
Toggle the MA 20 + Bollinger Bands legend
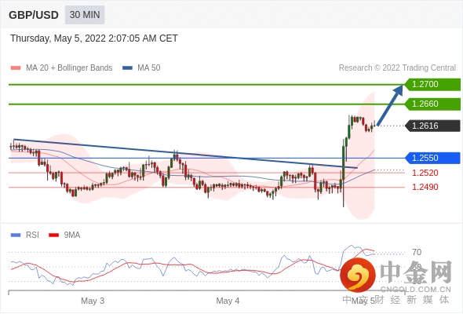[69, 68]
